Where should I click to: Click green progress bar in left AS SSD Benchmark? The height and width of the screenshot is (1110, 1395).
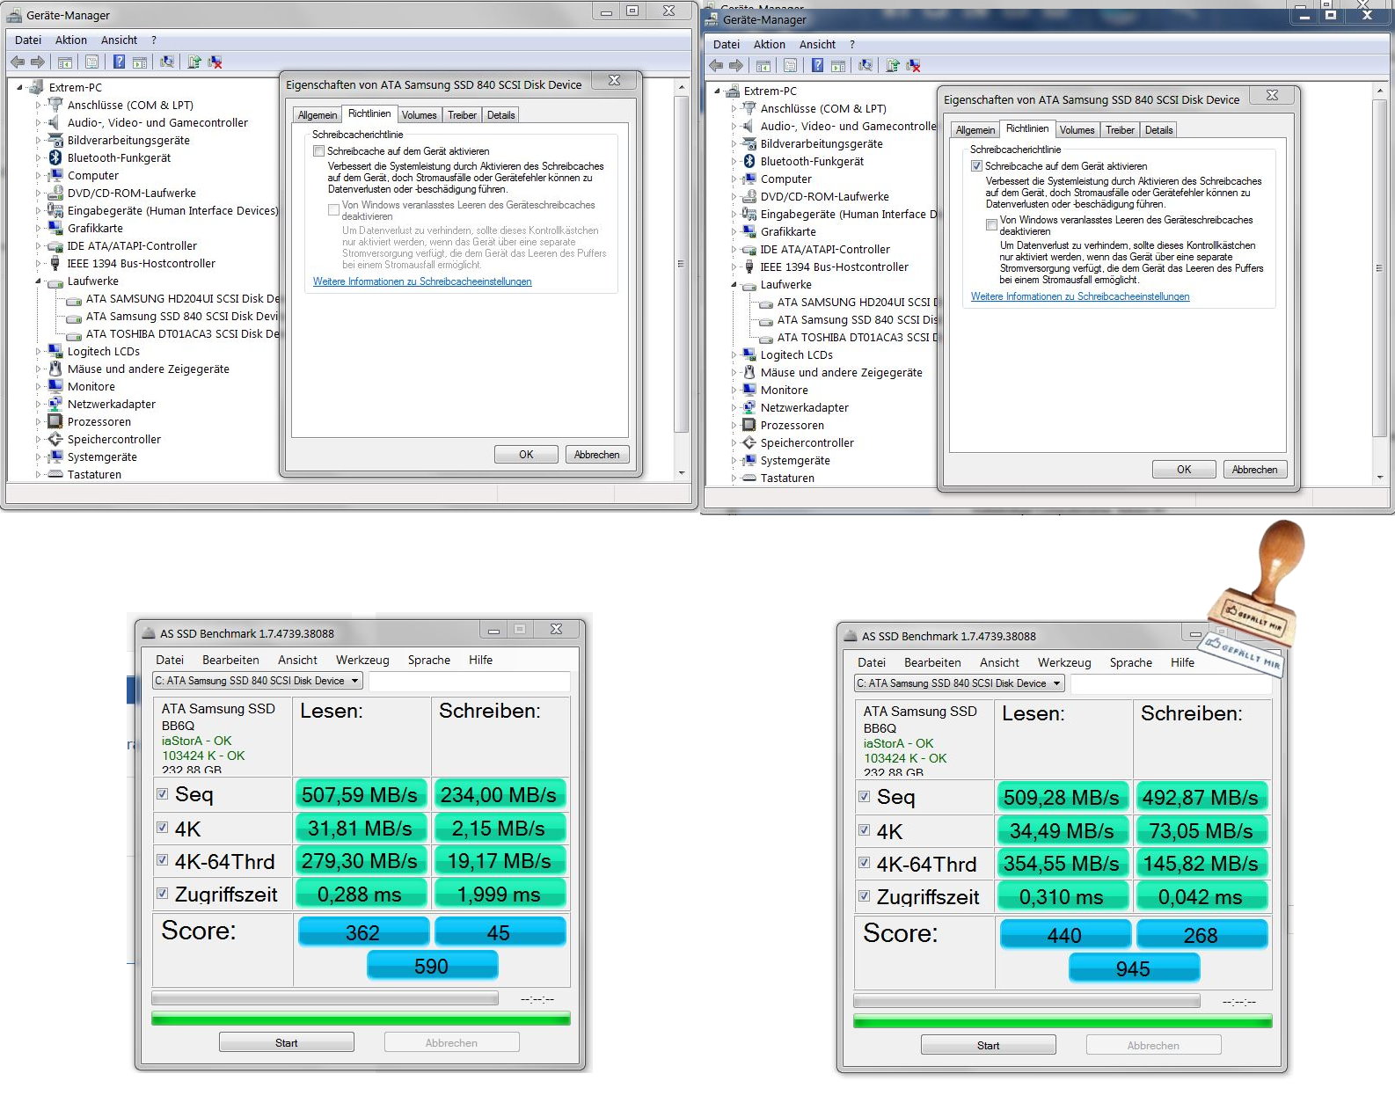point(361,1019)
